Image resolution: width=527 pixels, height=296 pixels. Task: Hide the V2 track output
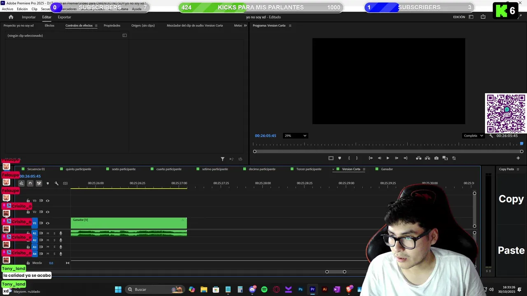pyautogui.click(x=48, y=212)
